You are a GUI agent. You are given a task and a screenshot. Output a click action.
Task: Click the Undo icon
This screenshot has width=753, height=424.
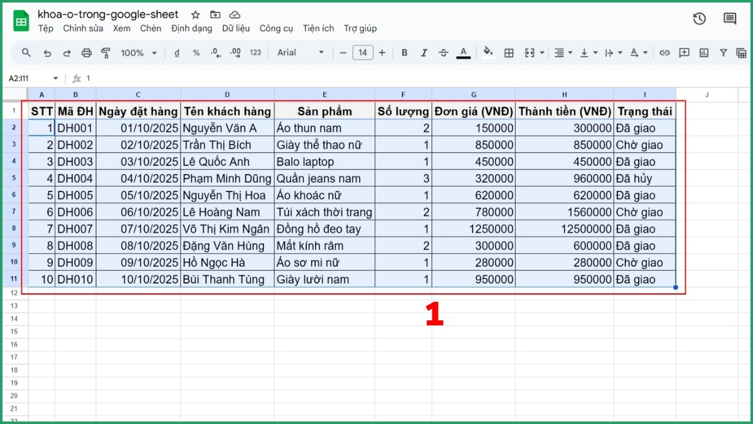47,53
